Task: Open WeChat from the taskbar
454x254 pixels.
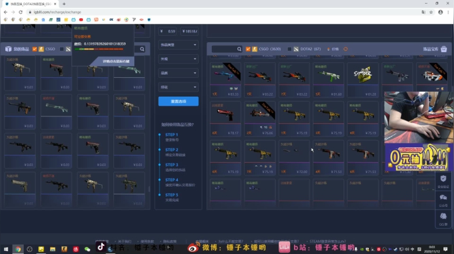Action: tap(87, 249)
